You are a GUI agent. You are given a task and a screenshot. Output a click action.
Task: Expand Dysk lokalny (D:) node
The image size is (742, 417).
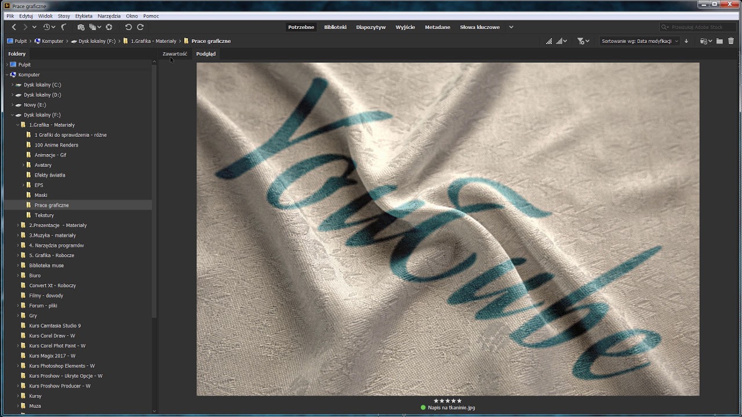pyautogui.click(x=12, y=95)
